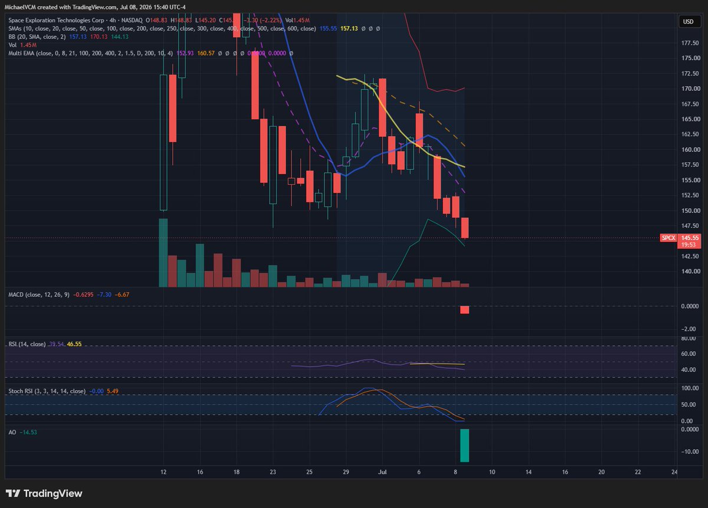Image resolution: width=708 pixels, height=508 pixels.
Task: Click the 100.00 Stoch RSI axis label
Action: point(689,388)
